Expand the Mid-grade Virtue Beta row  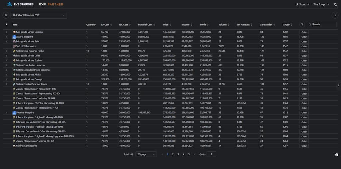pos(7,42)
